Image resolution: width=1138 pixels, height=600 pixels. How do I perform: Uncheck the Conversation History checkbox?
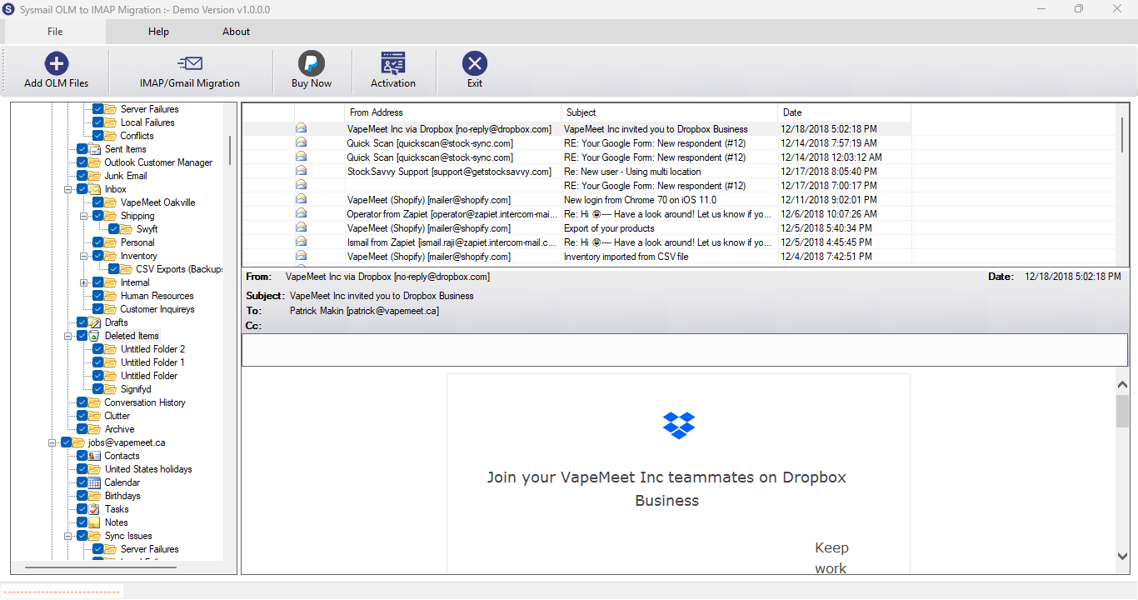(82, 402)
